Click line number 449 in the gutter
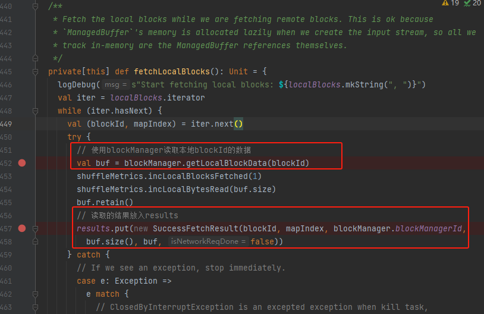Viewport: 484px width, 314px height. click(6, 124)
